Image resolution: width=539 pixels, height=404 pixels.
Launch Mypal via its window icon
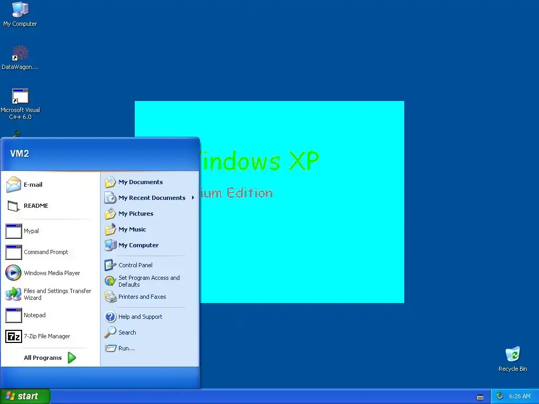(x=13, y=231)
